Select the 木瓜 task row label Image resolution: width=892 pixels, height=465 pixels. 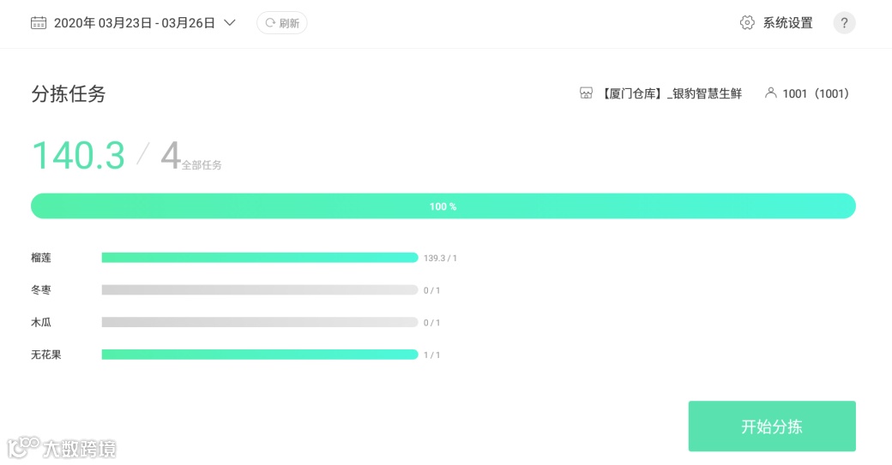(41, 323)
